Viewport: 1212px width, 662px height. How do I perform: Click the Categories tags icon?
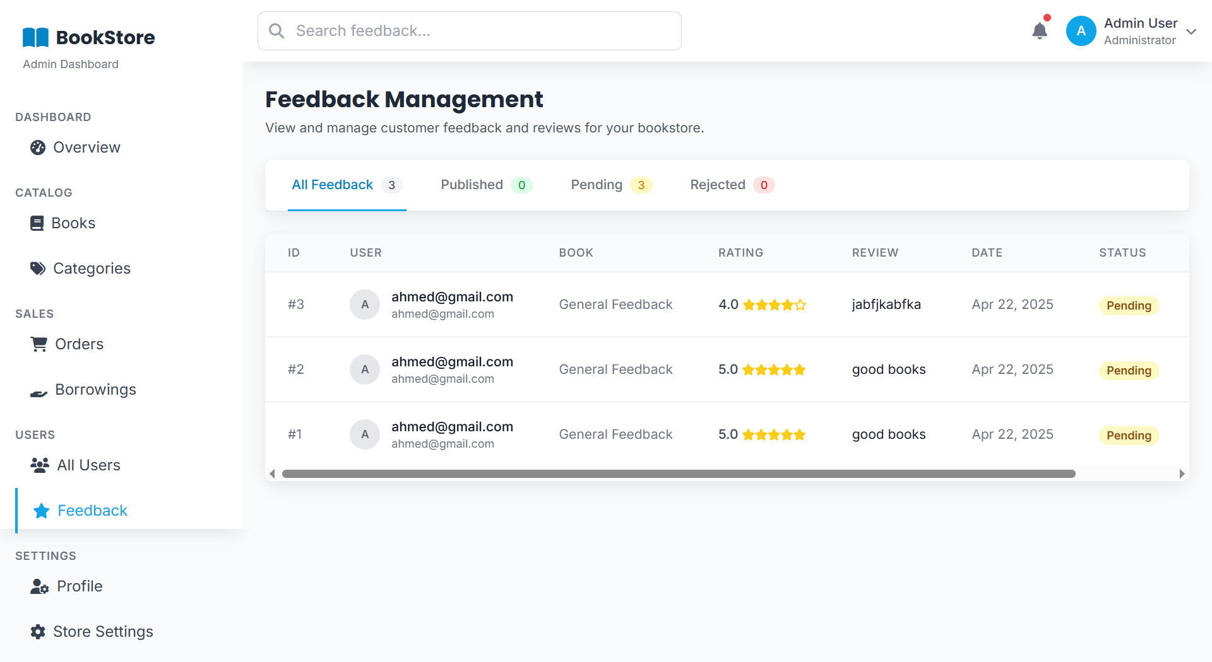[x=38, y=269]
